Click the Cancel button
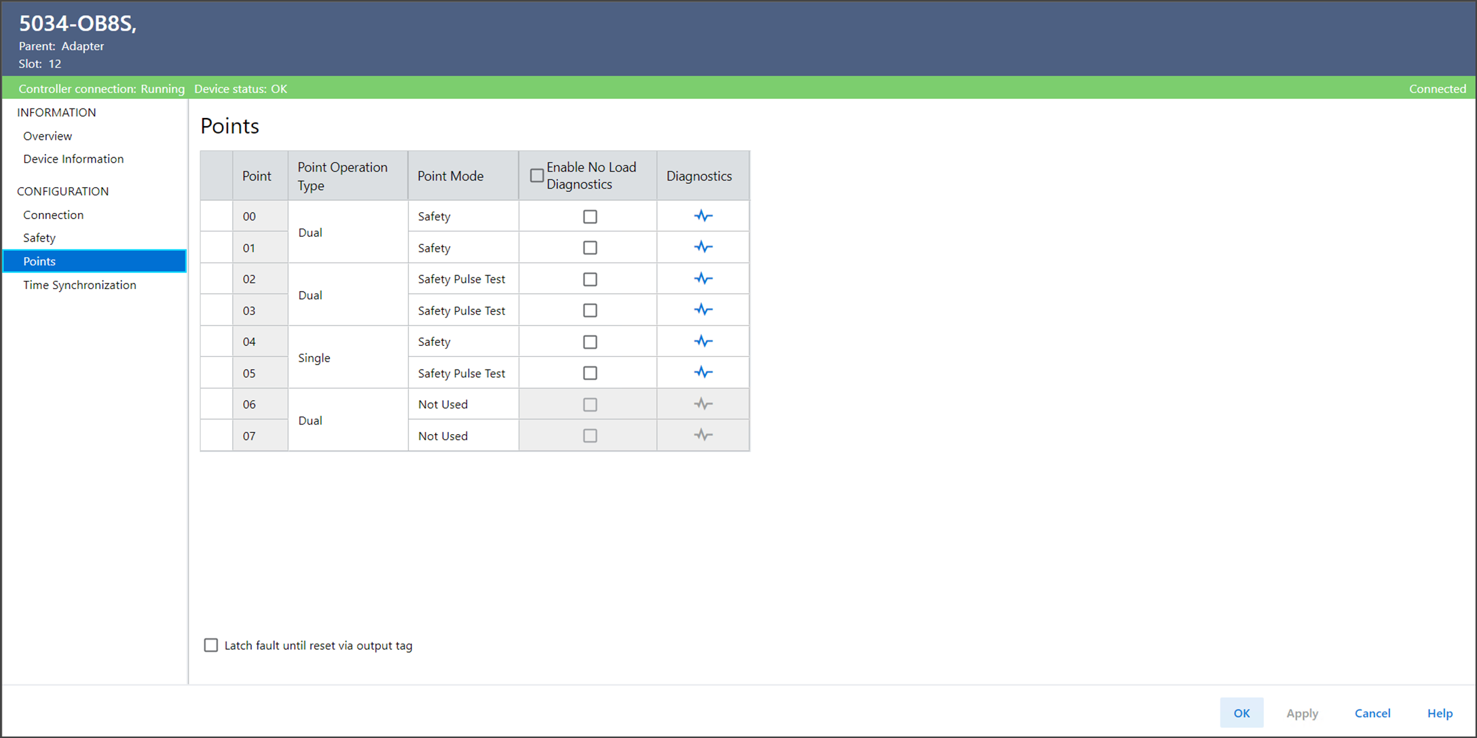Viewport: 1477px width, 738px height. 1372,713
